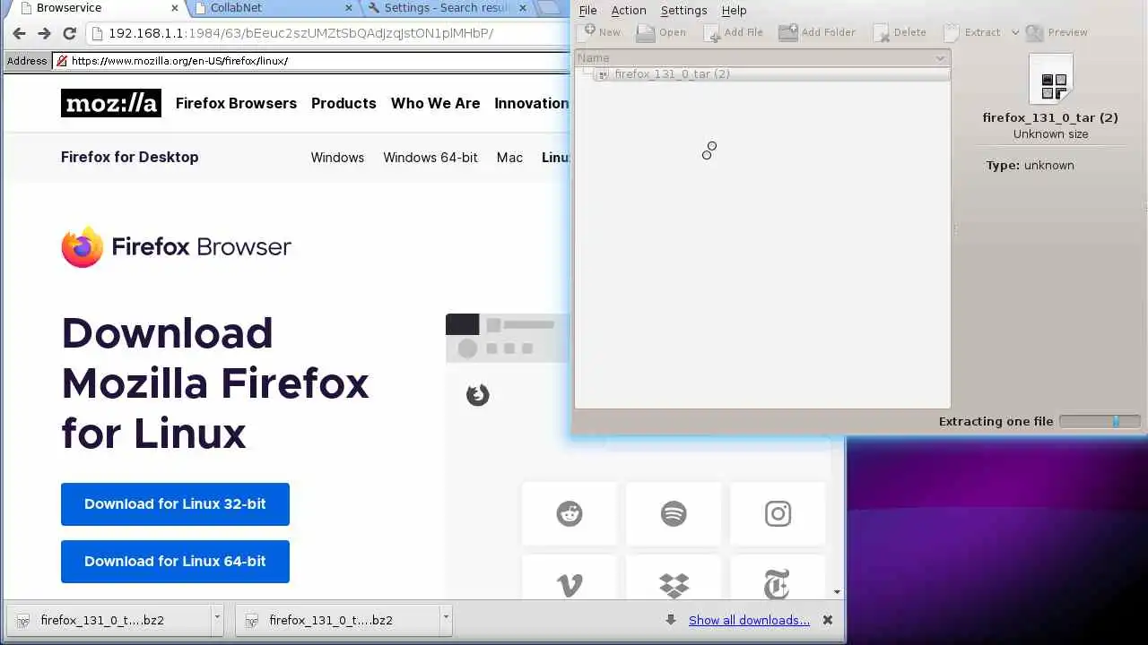Open the Extract button dropdown arrow
Image resolution: width=1148 pixels, height=645 pixels.
click(x=1015, y=32)
